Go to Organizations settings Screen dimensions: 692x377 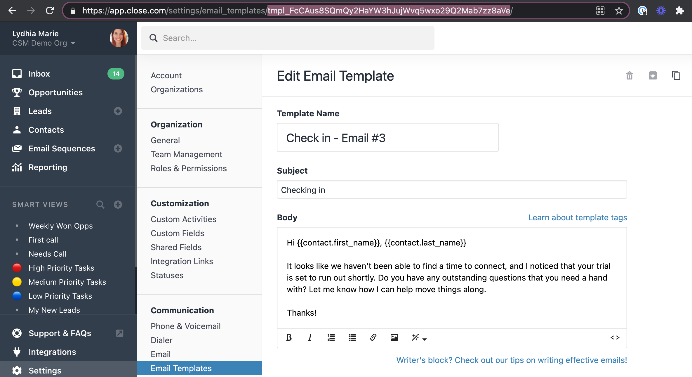[x=177, y=89]
